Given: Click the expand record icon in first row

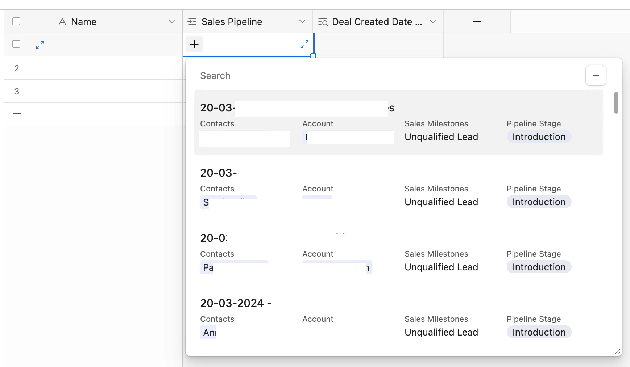Looking at the screenshot, I should pyautogui.click(x=40, y=45).
